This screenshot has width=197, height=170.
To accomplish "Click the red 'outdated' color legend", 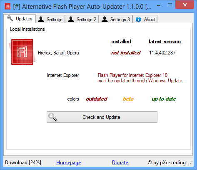I will pos(97,99).
